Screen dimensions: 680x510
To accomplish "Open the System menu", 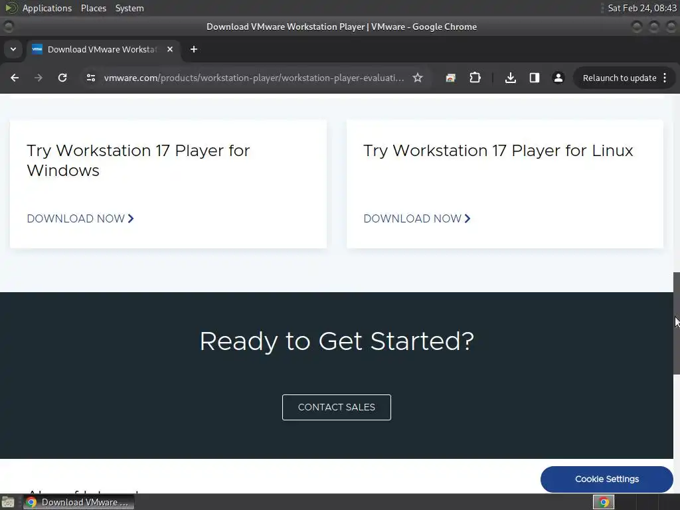I will click(129, 8).
